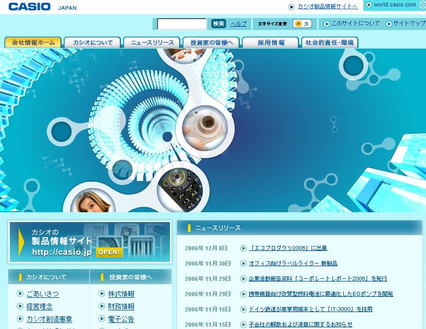
Task: Click arrow icon on the 11月30日 news row
Action: pyautogui.click(x=244, y=264)
